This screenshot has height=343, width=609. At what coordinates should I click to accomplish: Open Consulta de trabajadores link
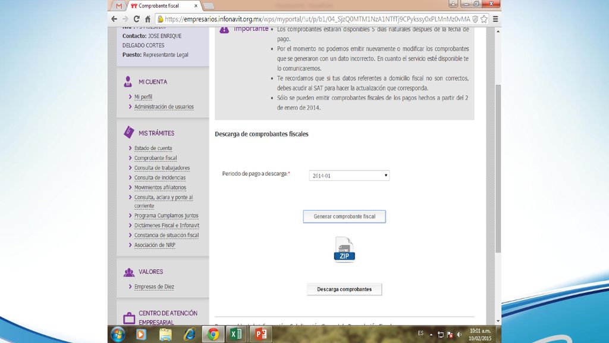[x=162, y=167]
